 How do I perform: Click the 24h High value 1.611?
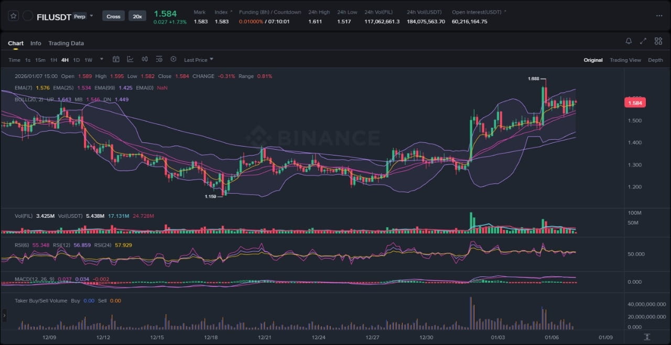tap(315, 21)
